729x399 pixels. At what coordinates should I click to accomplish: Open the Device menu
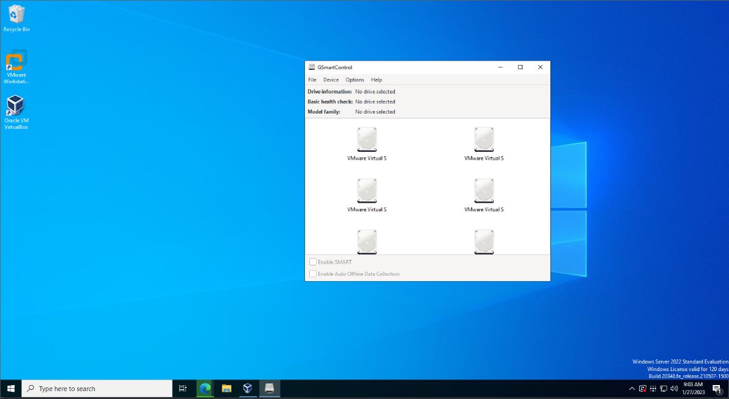(x=330, y=80)
